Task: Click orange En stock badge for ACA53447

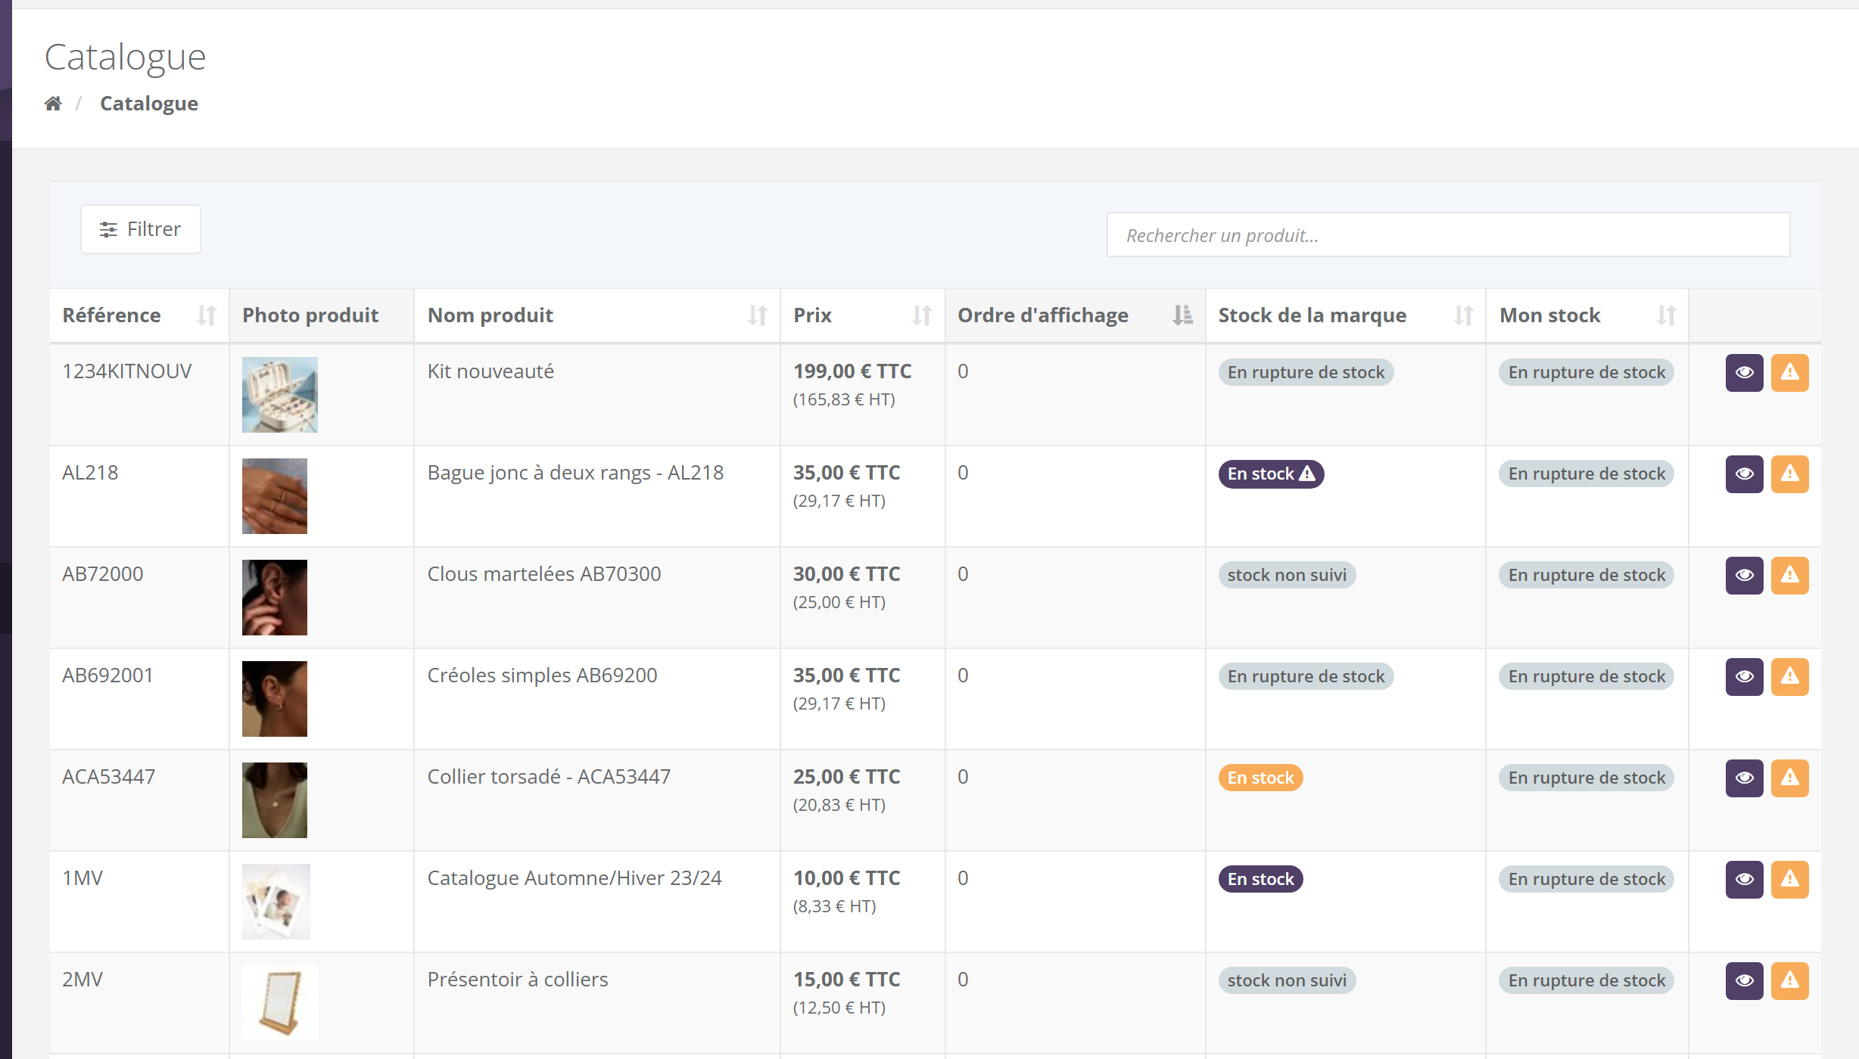Action: [1260, 778]
